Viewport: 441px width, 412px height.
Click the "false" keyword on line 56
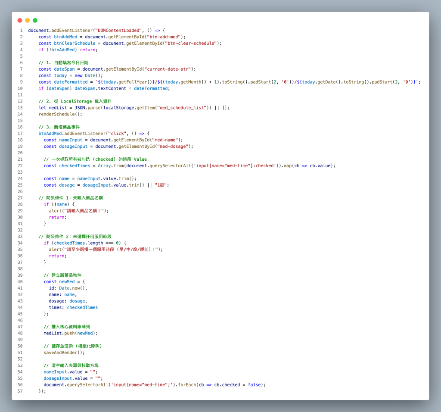click(254, 385)
